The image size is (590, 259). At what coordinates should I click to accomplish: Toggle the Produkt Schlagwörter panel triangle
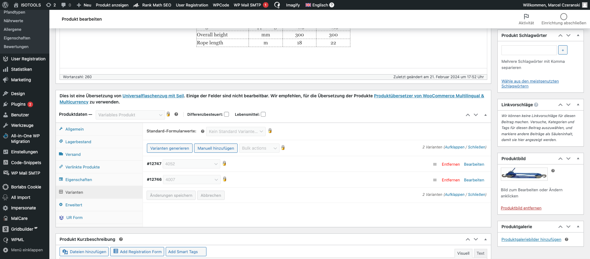coord(578,35)
